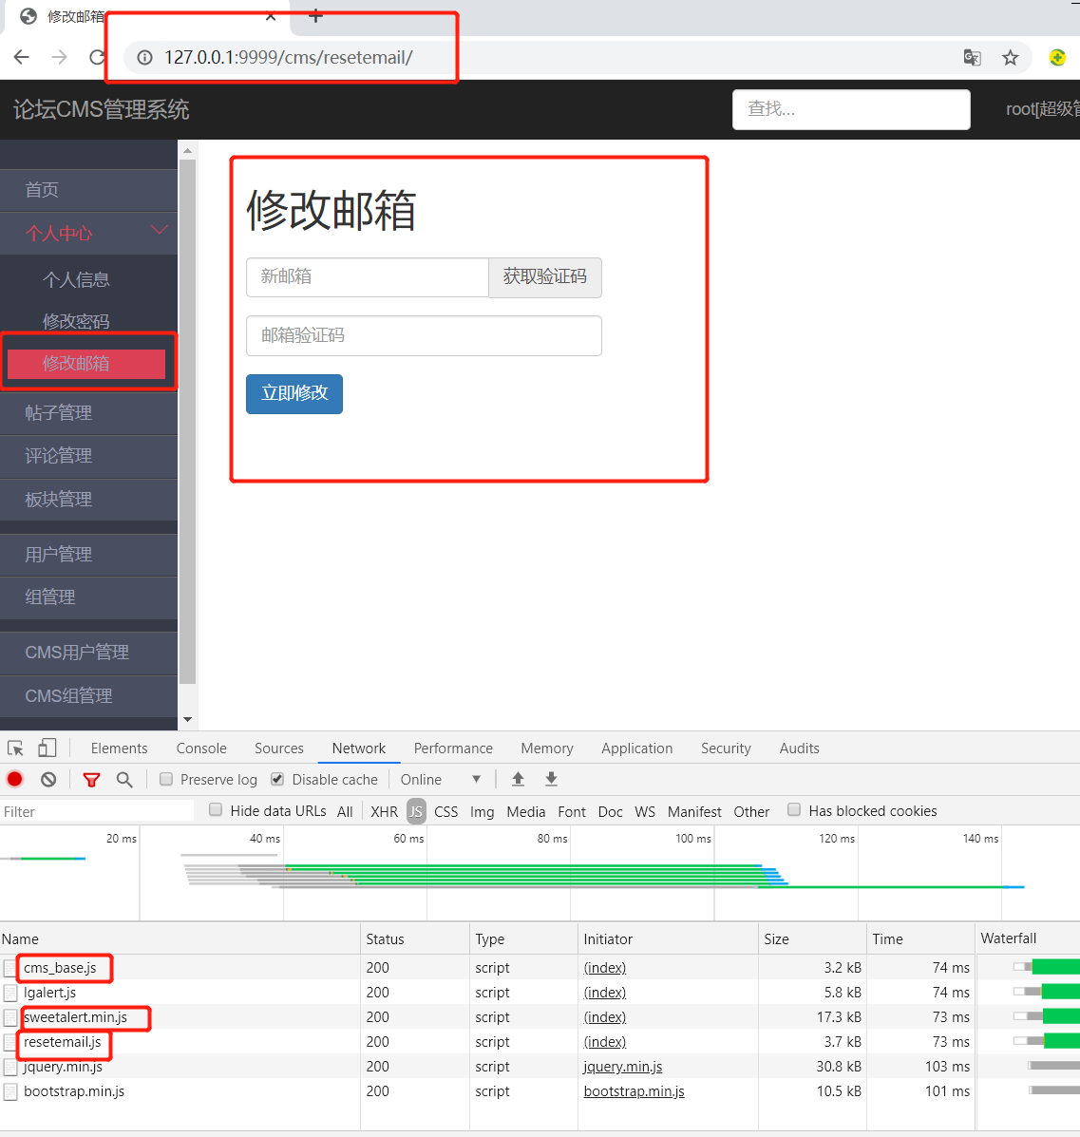1080x1137 pixels.
Task: Check Hide data URLs
Action: tap(215, 810)
